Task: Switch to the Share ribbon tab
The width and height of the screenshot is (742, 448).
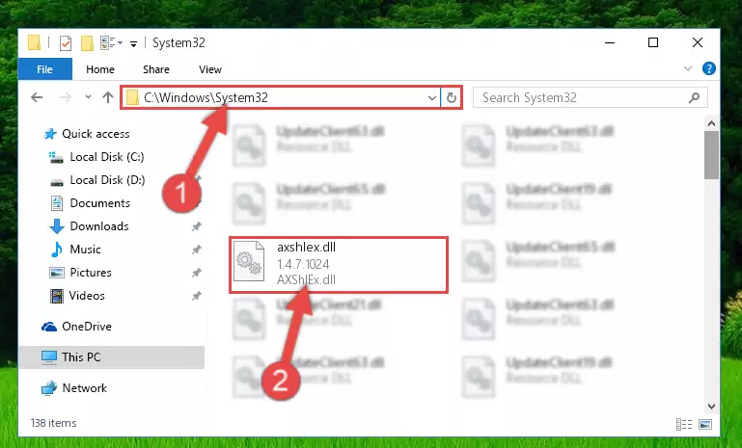Action: (x=156, y=69)
